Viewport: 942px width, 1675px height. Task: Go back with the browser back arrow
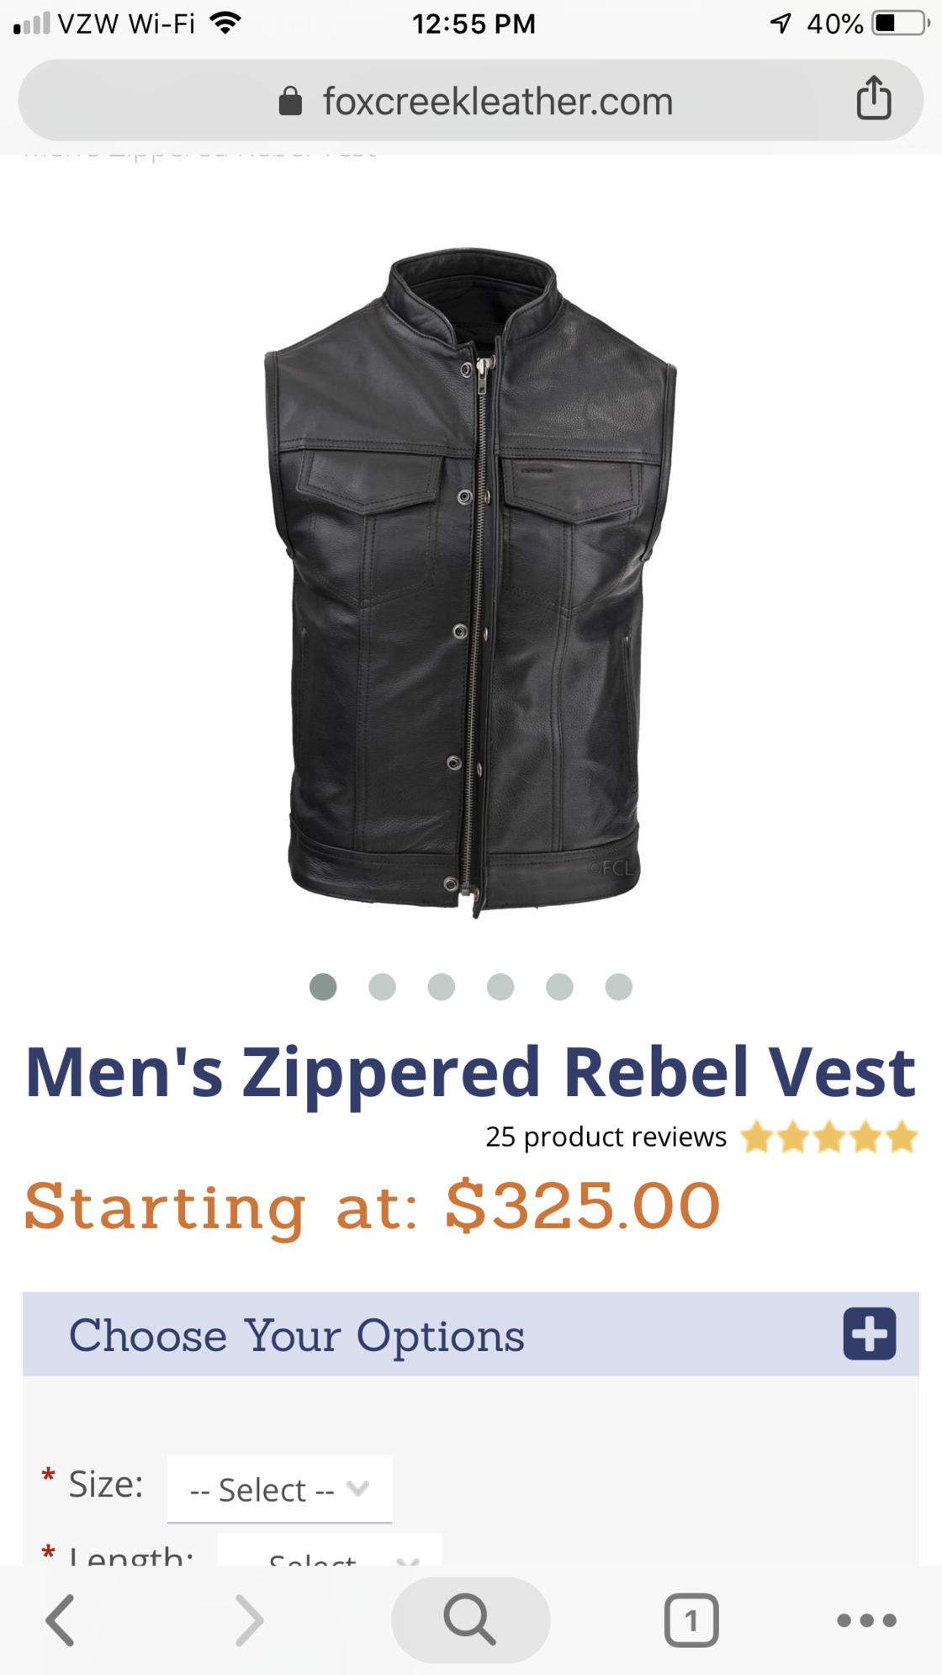(61, 1619)
